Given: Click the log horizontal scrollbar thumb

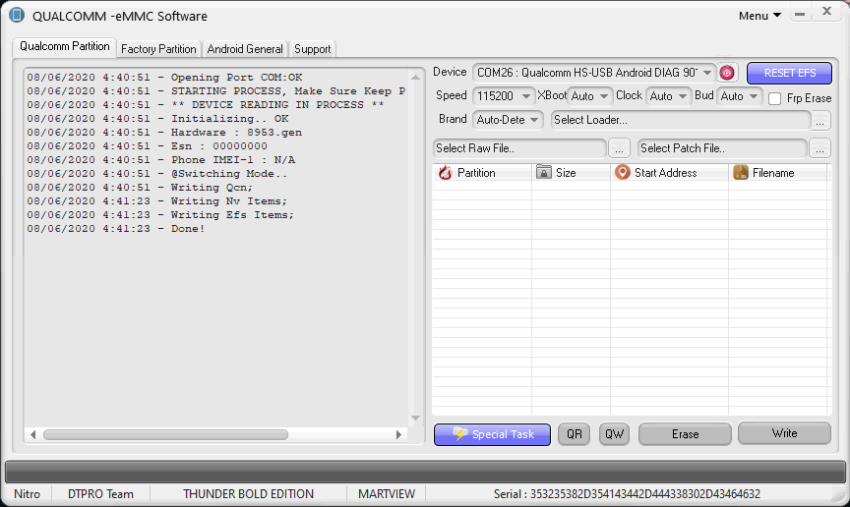Looking at the screenshot, I should pyautogui.click(x=165, y=434).
